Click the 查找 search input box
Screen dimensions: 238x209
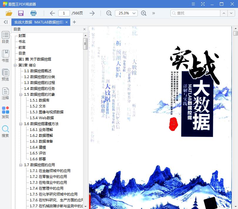195,13
